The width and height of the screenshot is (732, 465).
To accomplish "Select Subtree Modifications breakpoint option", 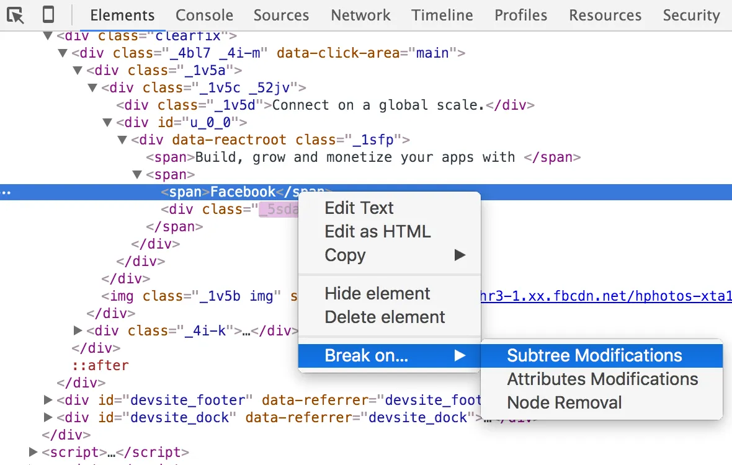I will 594,355.
